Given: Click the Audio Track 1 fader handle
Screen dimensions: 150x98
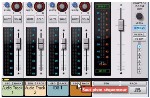Looking at the screenshot, I should [x=18, y=44].
